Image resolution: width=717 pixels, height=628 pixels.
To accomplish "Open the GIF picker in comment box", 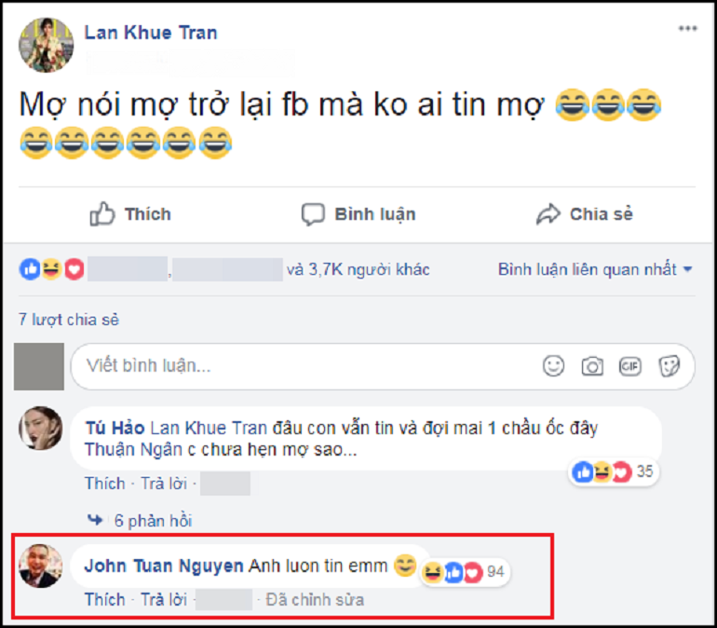I will click(630, 366).
